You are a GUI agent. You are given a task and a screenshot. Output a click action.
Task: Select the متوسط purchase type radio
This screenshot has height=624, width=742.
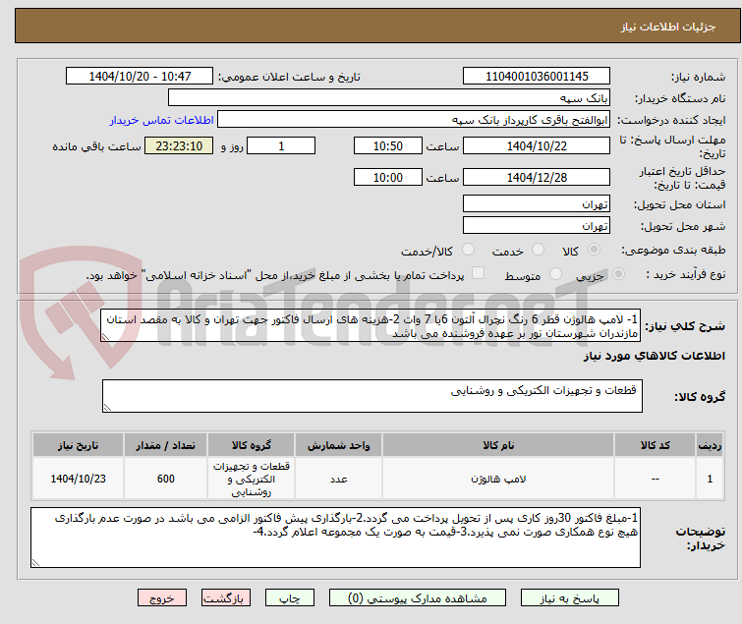tap(555, 274)
